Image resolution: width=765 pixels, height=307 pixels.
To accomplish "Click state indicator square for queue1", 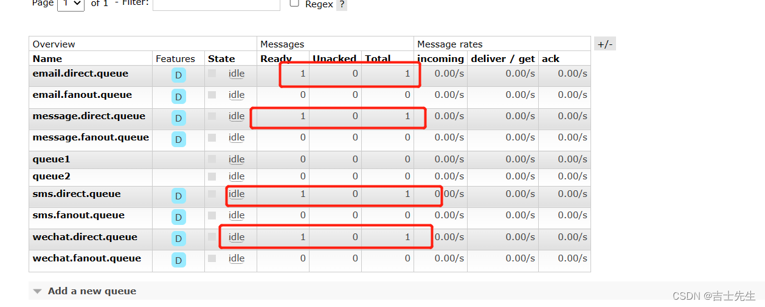I will [x=212, y=159].
